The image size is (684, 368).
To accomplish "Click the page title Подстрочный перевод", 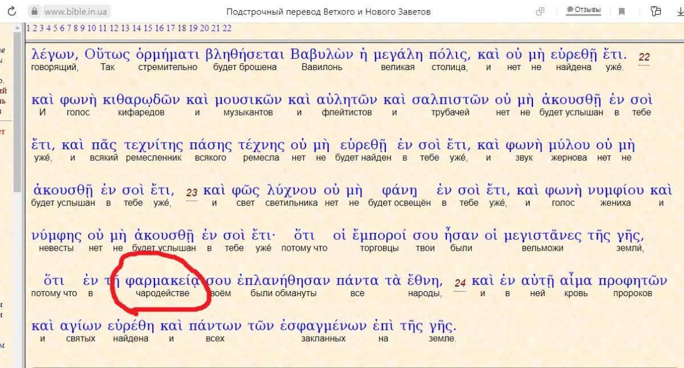I will point(328,11).
